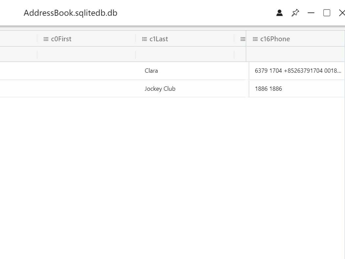Close the AddressBook window
Screen dimensions: 345x259
pos(342,13)
